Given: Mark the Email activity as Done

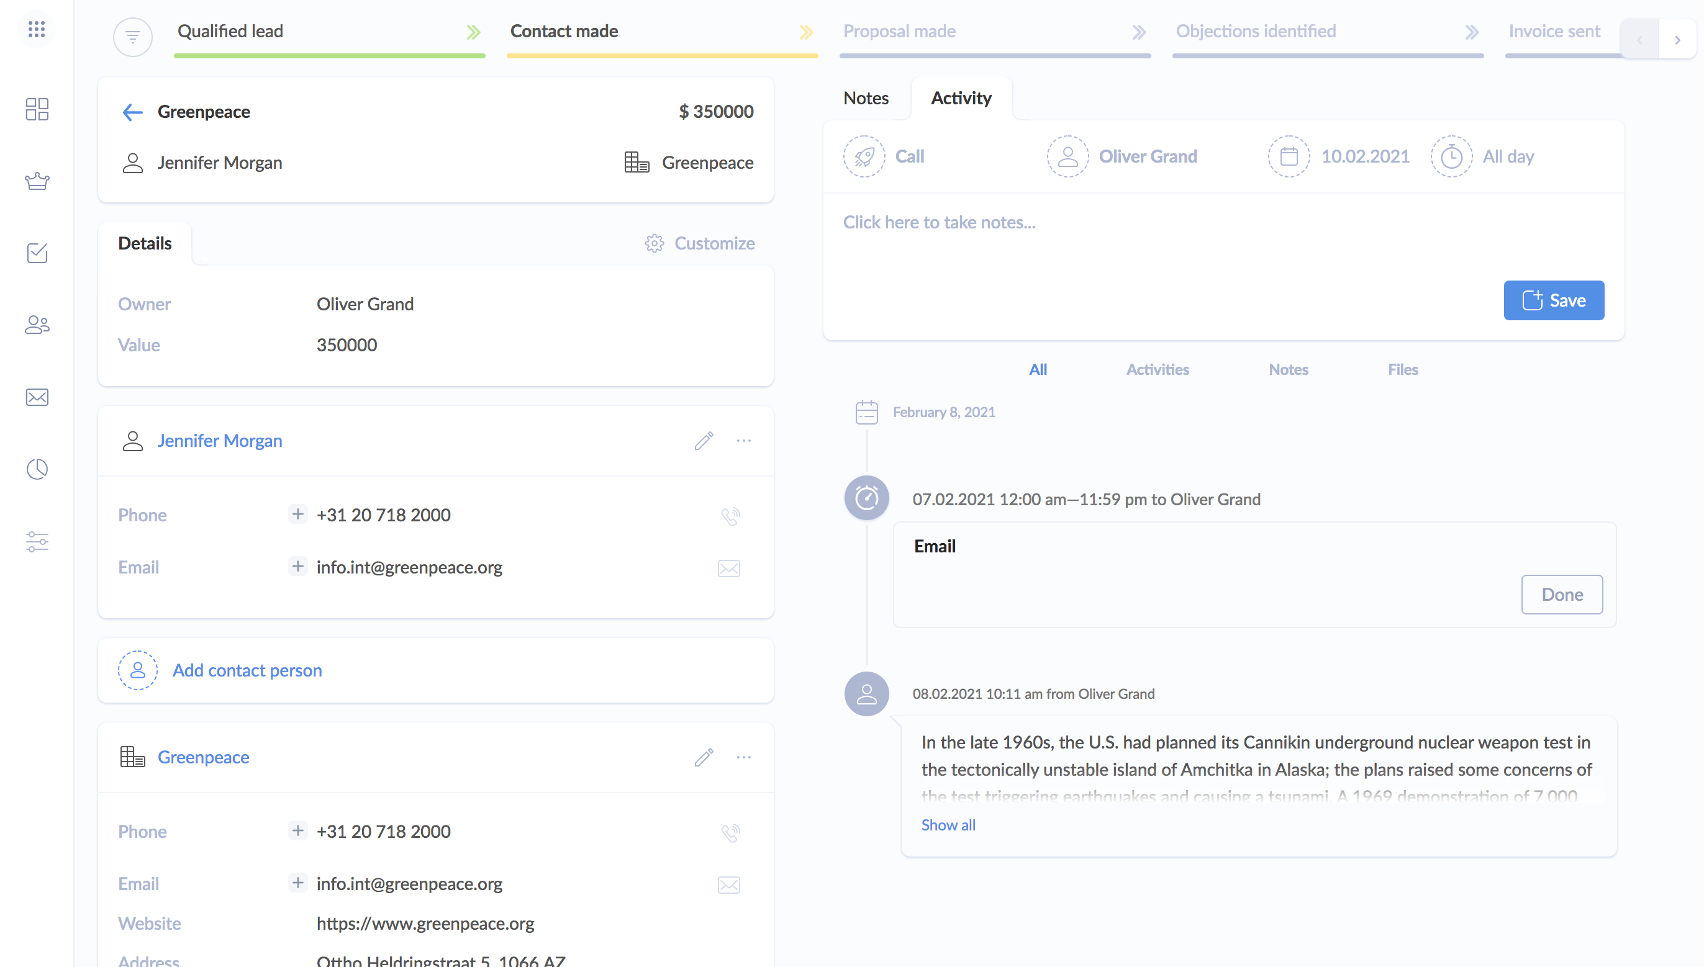Looking at the screenshot, I should (x=1561, y=595).
